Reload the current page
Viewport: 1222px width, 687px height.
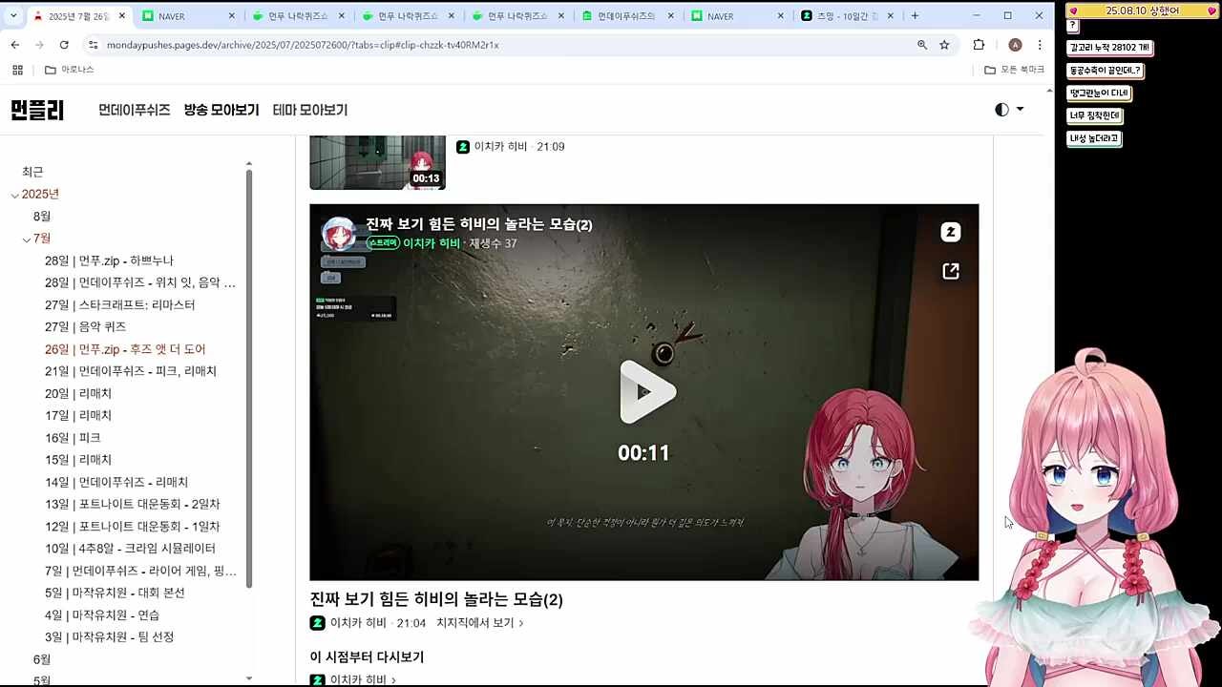(64, 45)
